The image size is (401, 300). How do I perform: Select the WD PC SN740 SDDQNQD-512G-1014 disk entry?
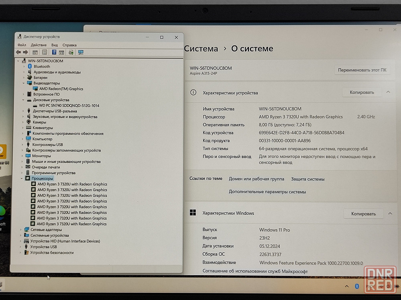pyautogui.click(x=69, y=106)
